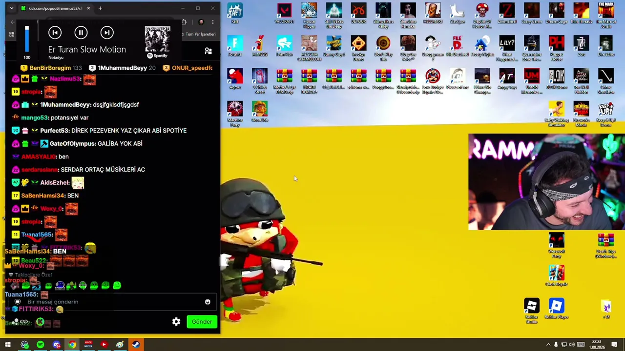Adjust the volume slider showing 100
The width and height of the screenshot is (625, 351).
27,39
